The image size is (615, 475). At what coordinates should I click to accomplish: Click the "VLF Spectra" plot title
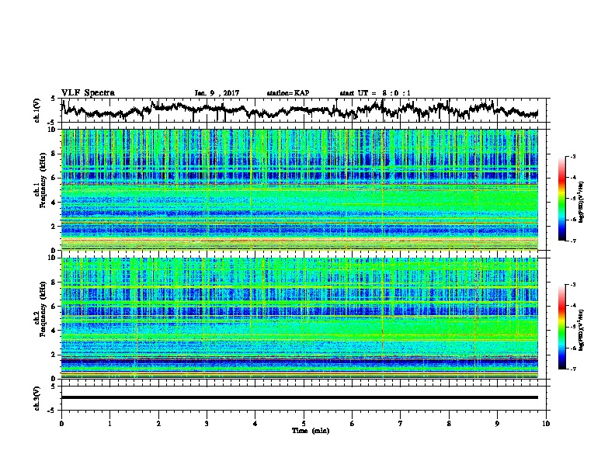88,93
